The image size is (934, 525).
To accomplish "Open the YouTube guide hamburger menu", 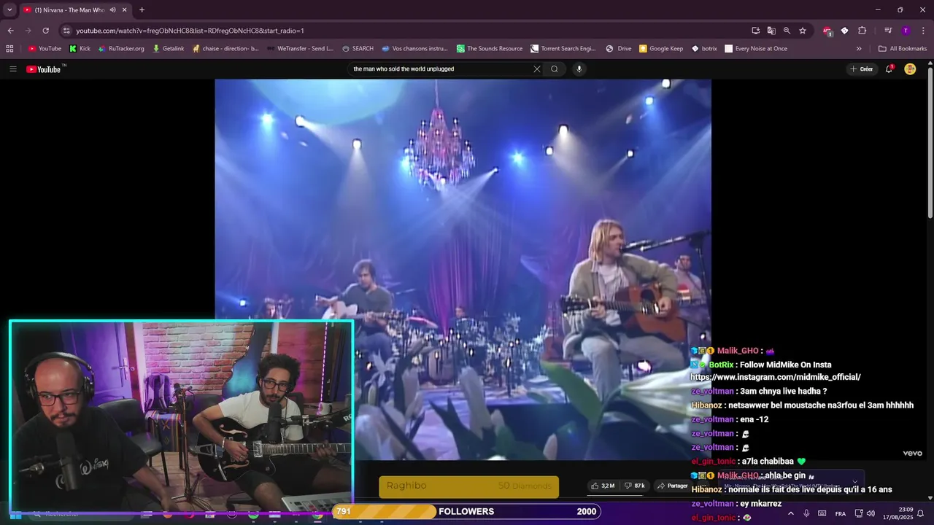I will (12, 69).
